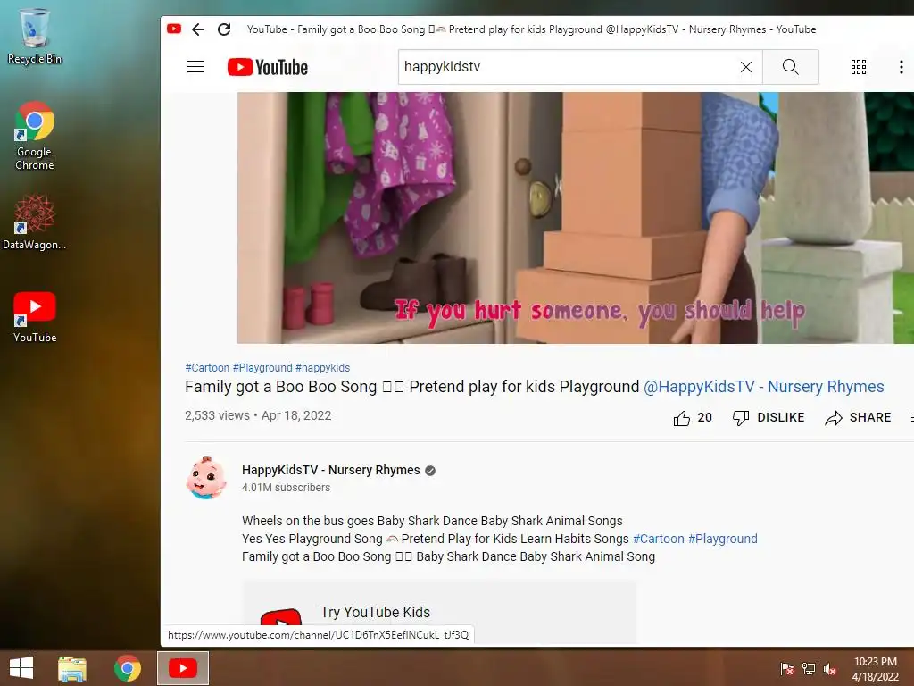The height and width of the screenshot is (686, 914).
Task: Reload the page with the refresh icon
Action: pos(224,29)
